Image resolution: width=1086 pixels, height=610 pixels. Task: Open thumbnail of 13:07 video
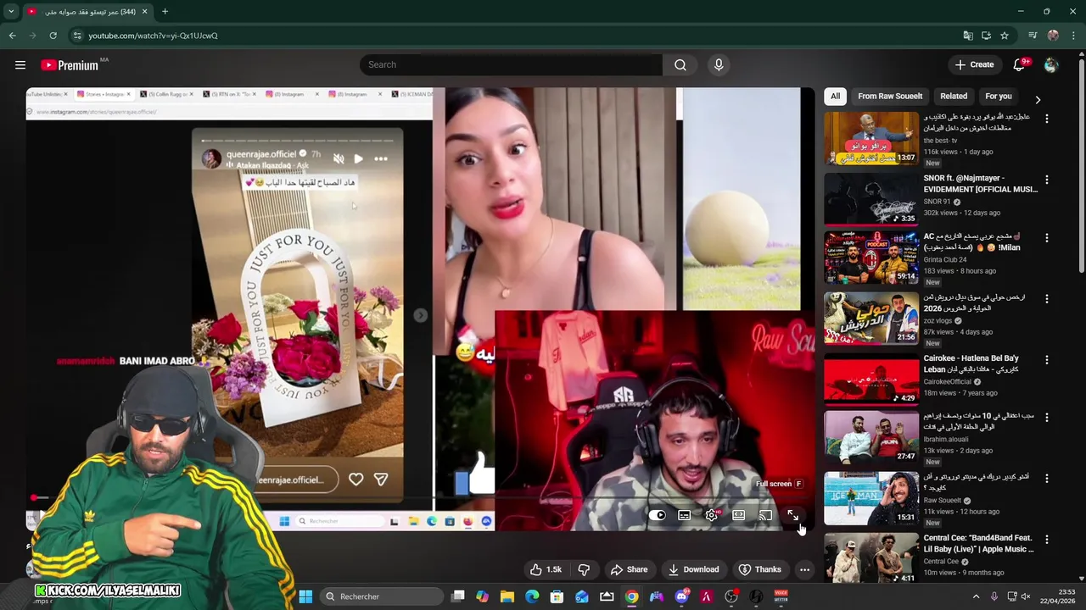tap(870, 138)
